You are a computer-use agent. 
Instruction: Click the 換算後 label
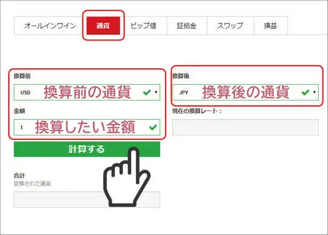181,76
